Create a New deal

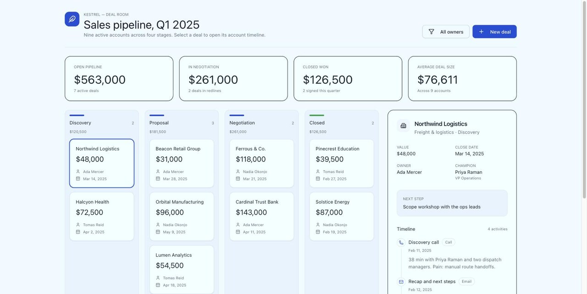(494, 32)
